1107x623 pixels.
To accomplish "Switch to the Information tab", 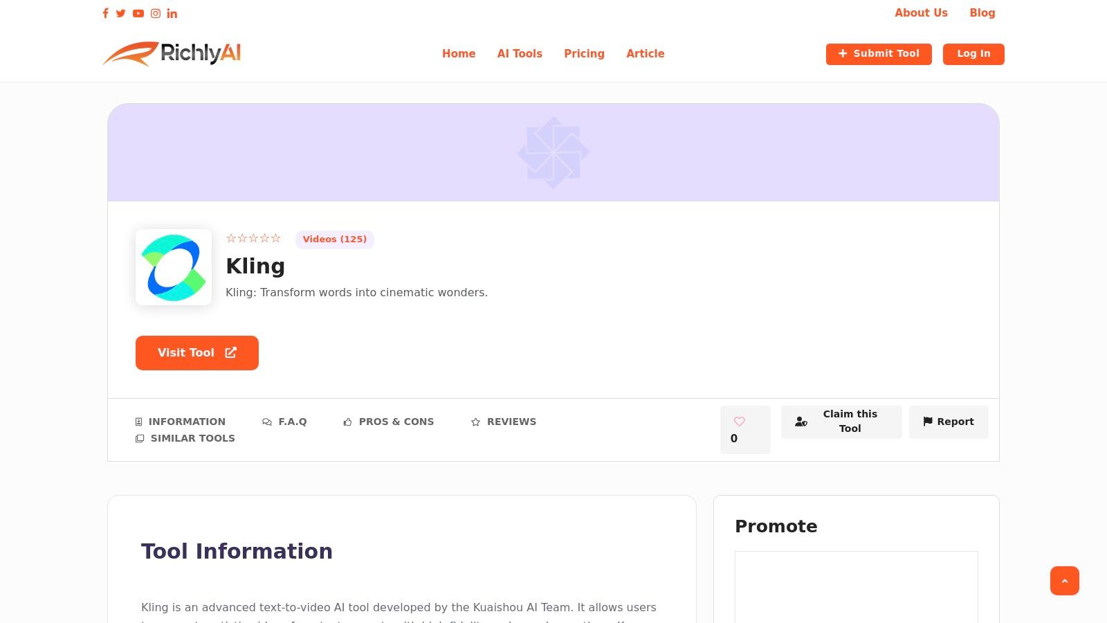I will pos(181,422).
